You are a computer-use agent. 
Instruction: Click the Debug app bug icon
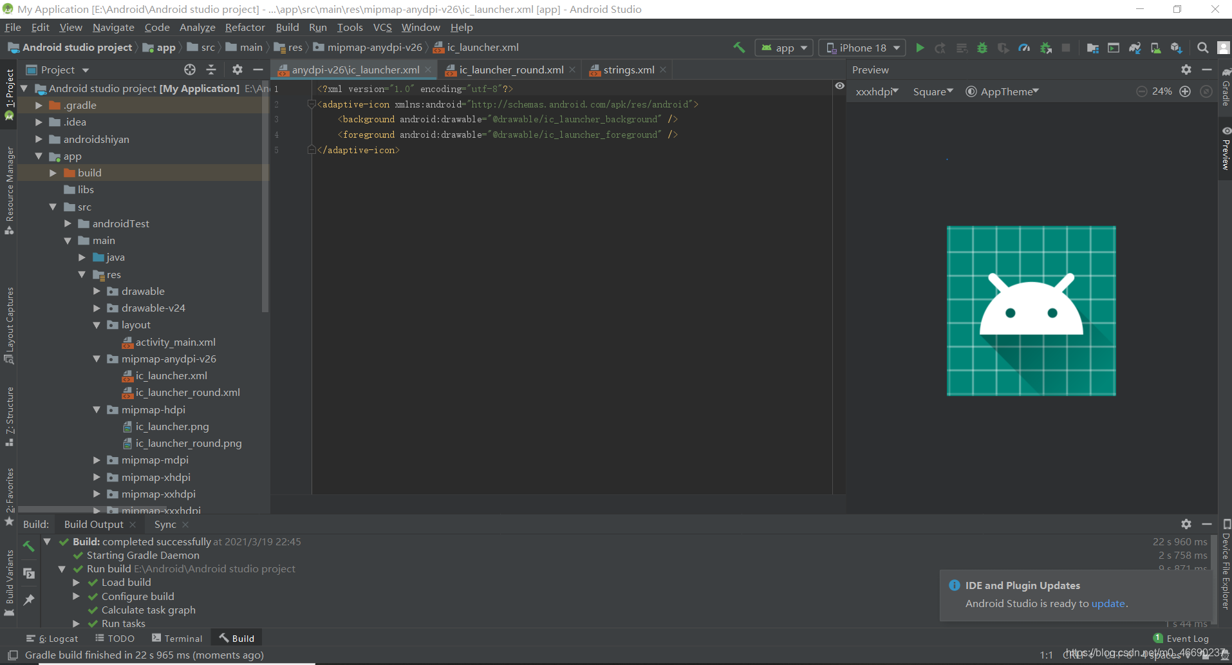[x=982, y=48]
